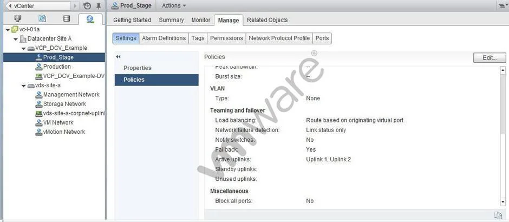Viewport: 509px width, 222px height.
Task: Collapse the VCP_DCV_Example switch node
Action: [x=24, y=48]
